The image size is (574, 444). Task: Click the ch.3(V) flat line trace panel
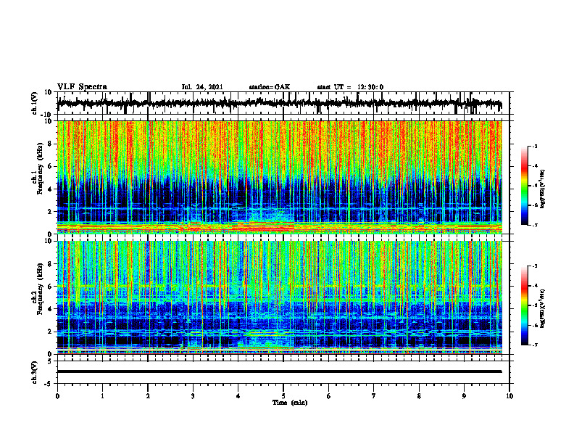point(283,372)
